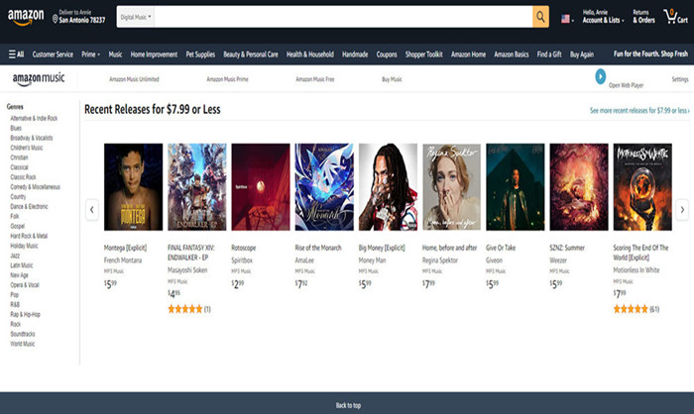Select Children's Music genre
This screenshot has height=414, width=694.
[x=27, y=148]
